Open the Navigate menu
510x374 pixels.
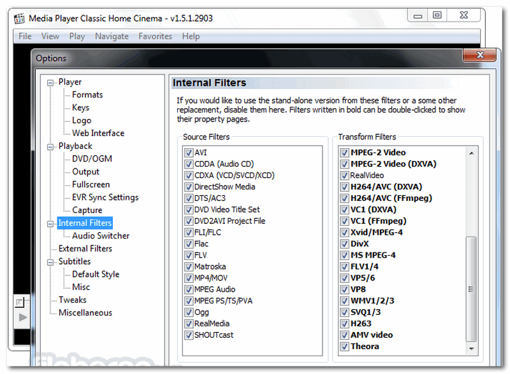pyautogui.click(x=112, y=36)
